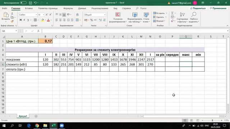
Task: Add a new sheet with plus button
Action: coord(36,116)
